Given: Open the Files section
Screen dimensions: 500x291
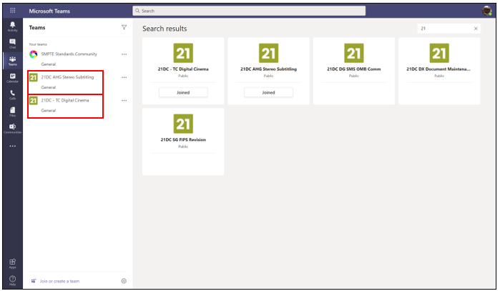Looking at the screenshot, I should tap(12, 111).
